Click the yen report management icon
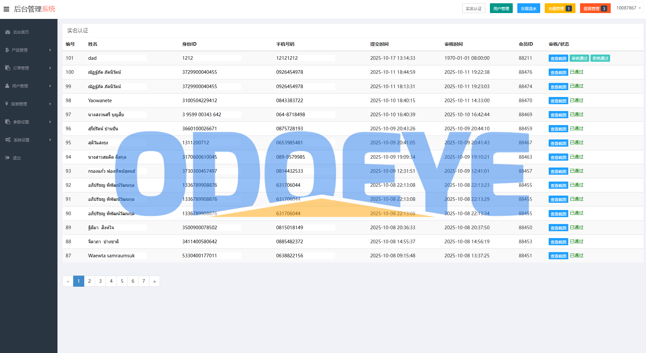Image resolution: width=646 pixels, height=353 pixels. point(7,104)
